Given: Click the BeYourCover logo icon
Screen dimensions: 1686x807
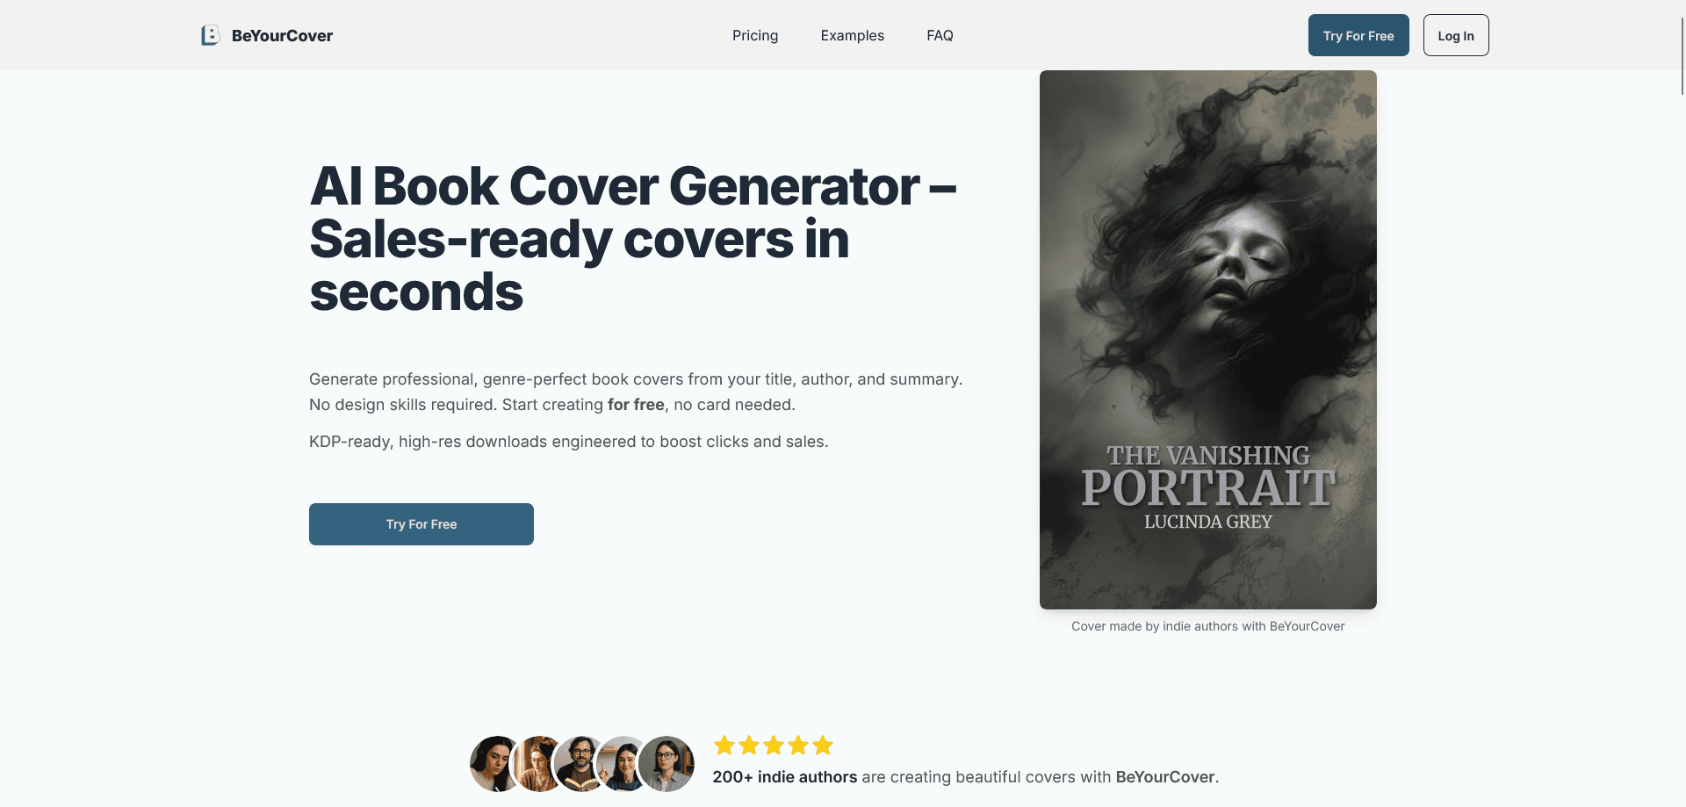Looking at the screenshot, I should [x=210, y=35].
